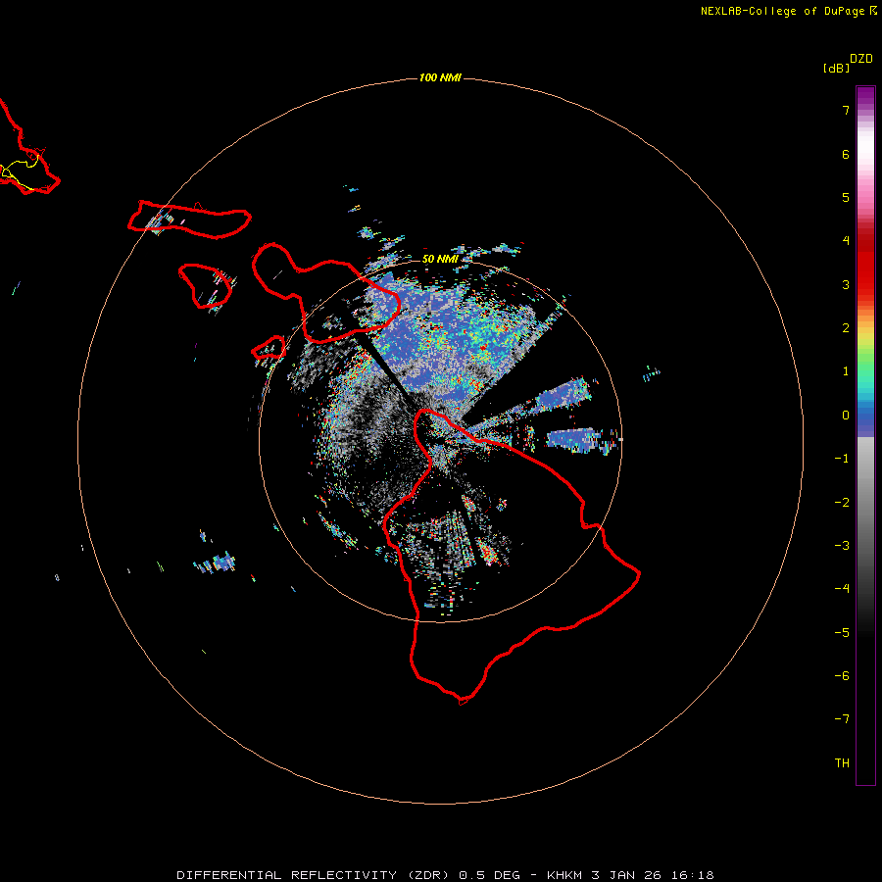Click the -1 value on the color scale
This screenshot has width=882, height=882.
coord(842,459)
